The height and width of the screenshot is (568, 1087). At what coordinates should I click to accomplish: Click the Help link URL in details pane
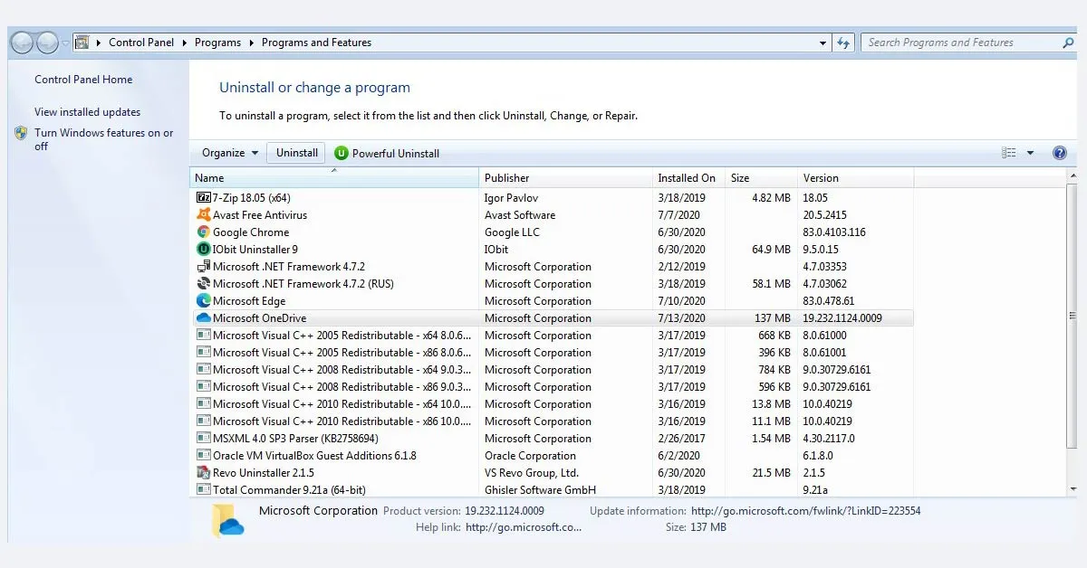[x=524, y=527]
